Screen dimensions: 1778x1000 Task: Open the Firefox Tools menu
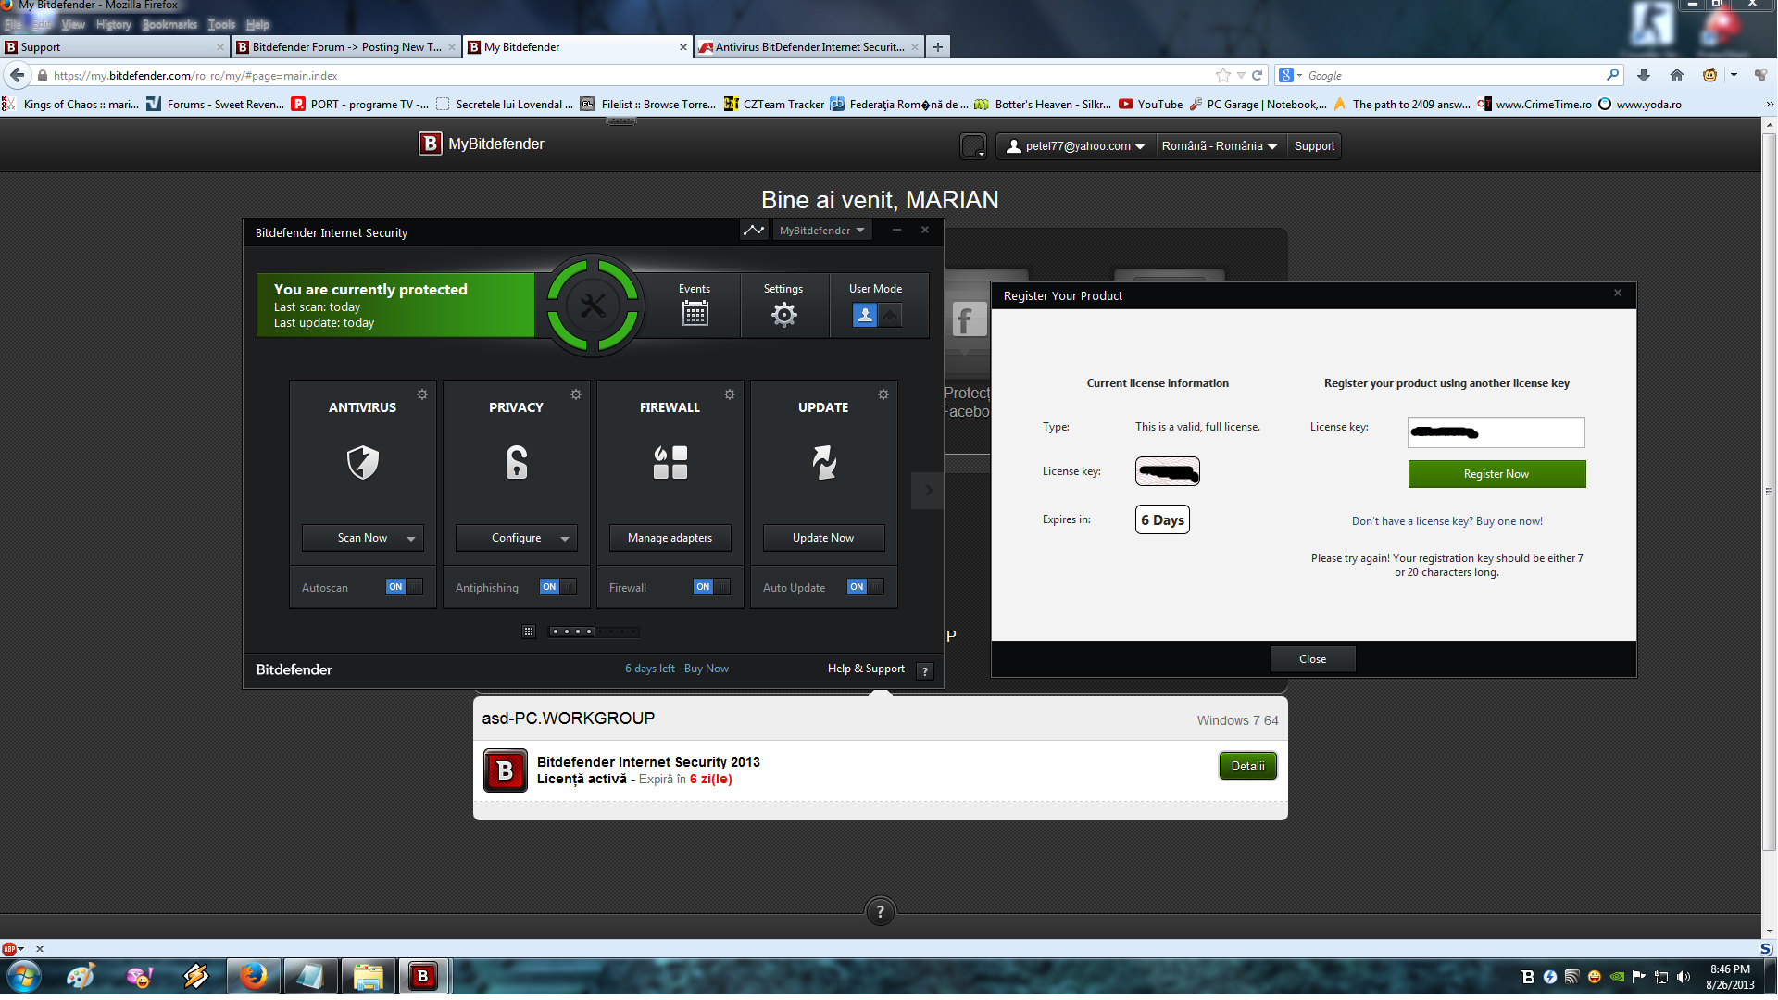click(x=221, y=25)
